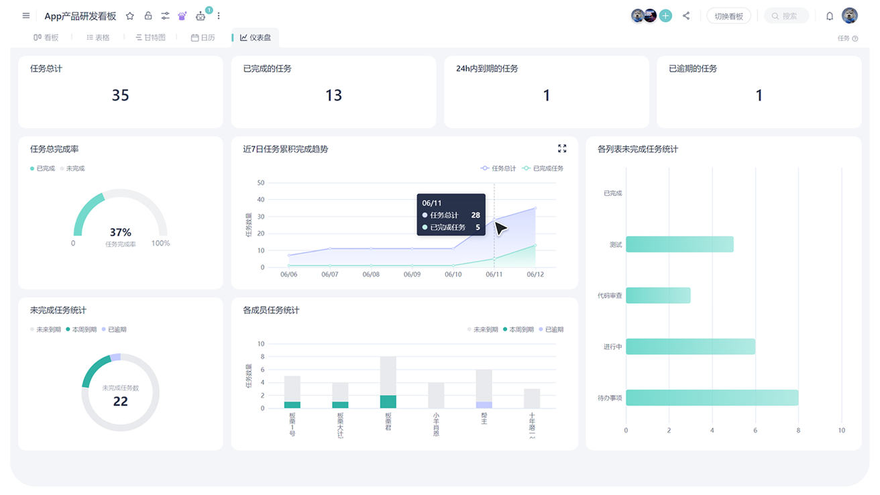Click the 帮主 stacked bar
This screenshot has height=495, width=880.
coord(484,389)
